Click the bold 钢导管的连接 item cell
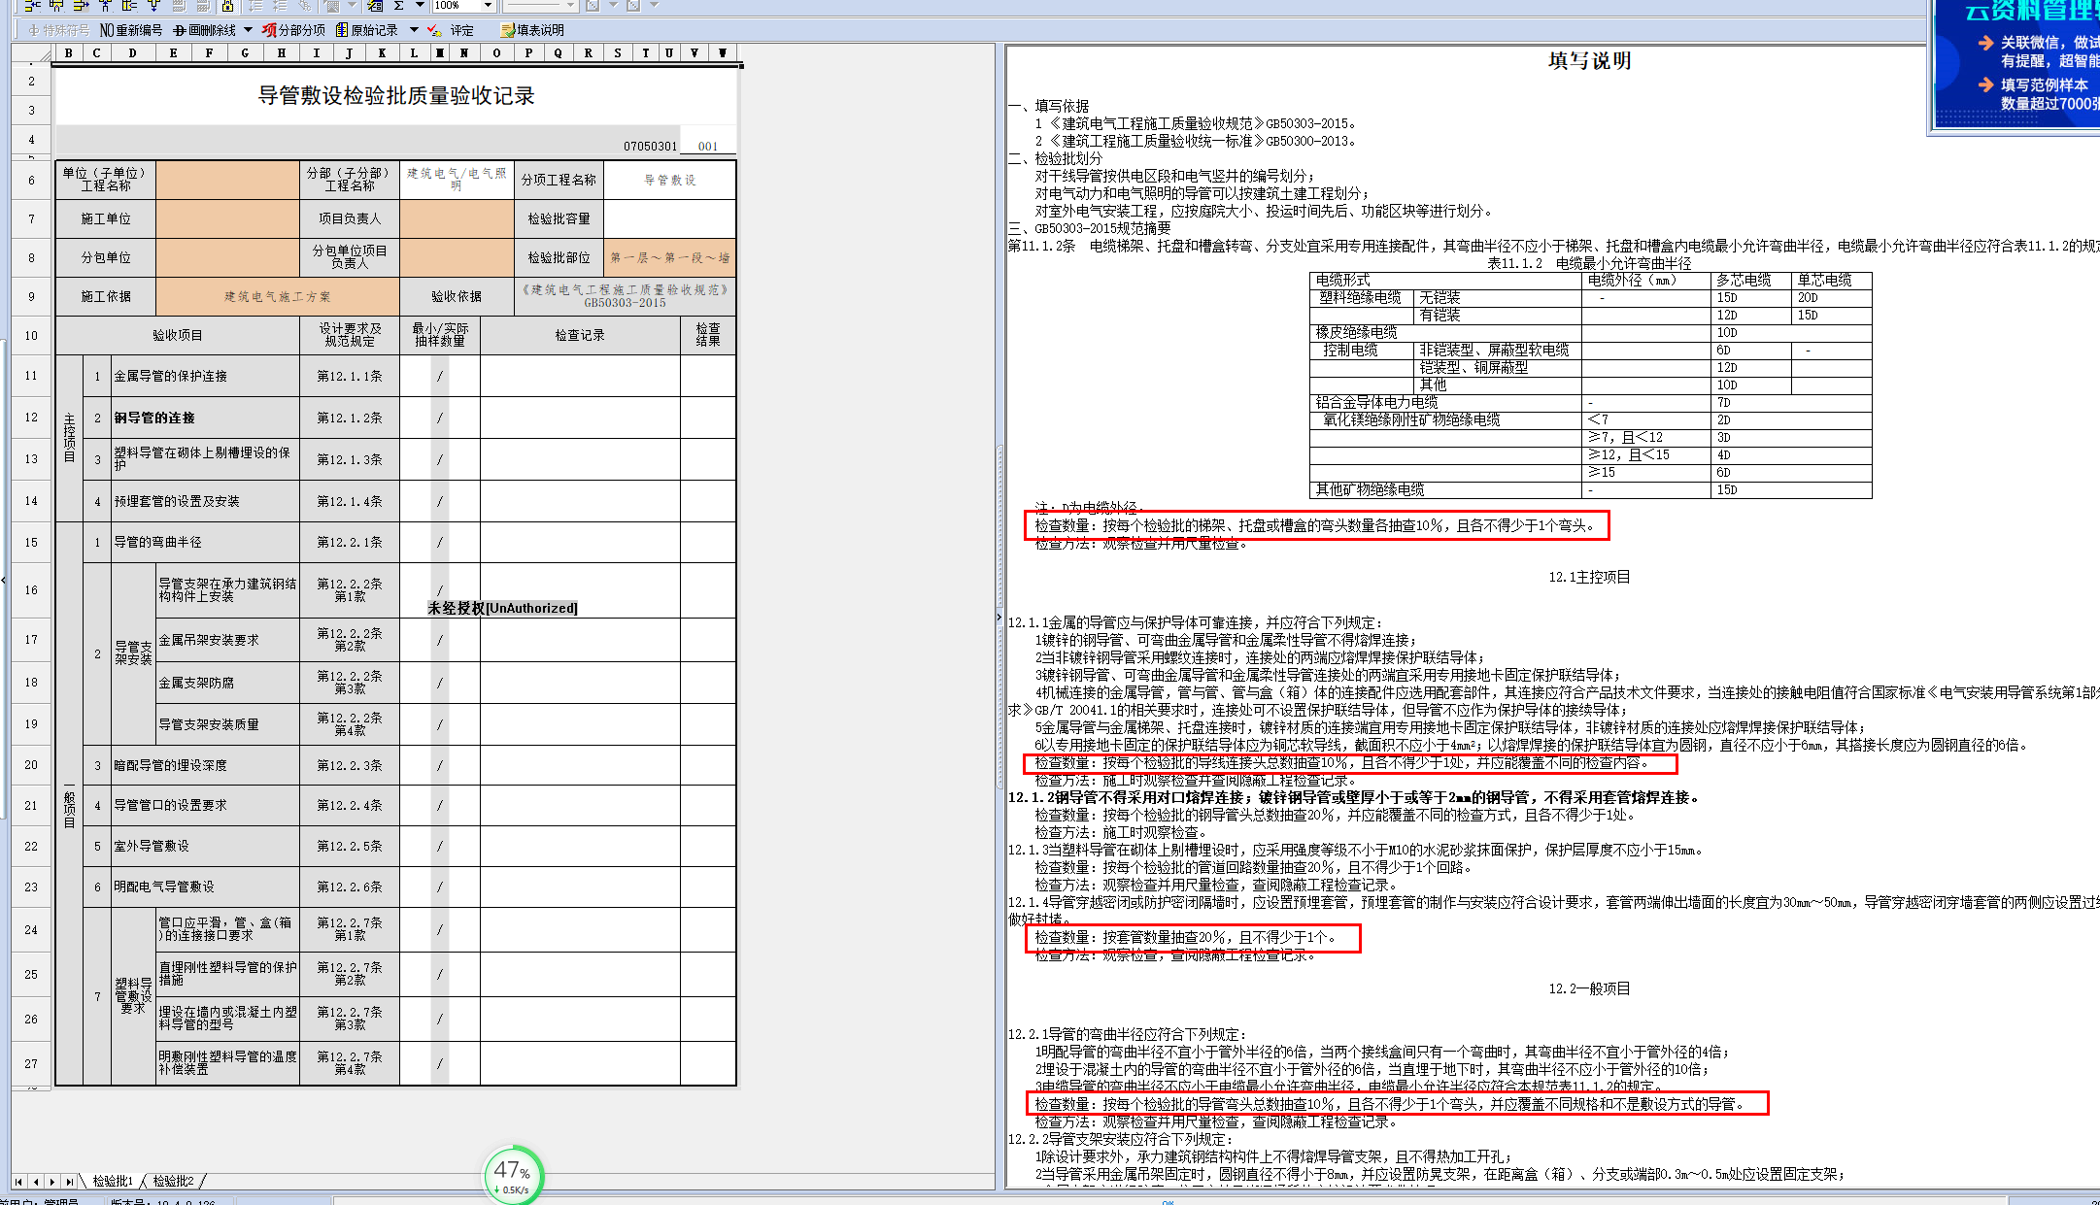2100x1205 pixels. click(x=205, y=418)
